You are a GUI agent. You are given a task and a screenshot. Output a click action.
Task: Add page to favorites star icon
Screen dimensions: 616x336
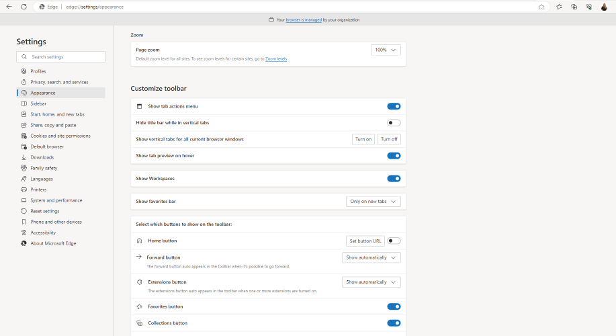click(541, 7)
